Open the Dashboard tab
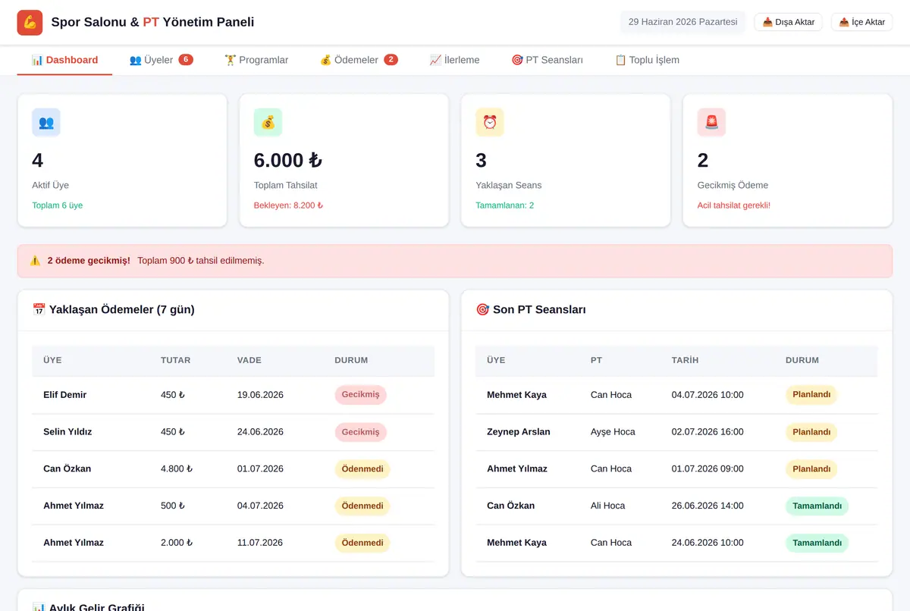The height and width of the screenshot is (611, 910). click(x=64, y=60)
